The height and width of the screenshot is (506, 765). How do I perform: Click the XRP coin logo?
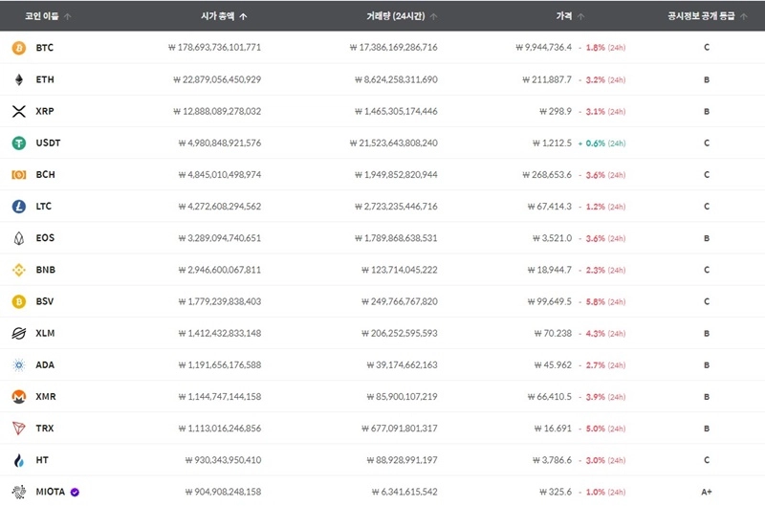(x=18, y=111)
